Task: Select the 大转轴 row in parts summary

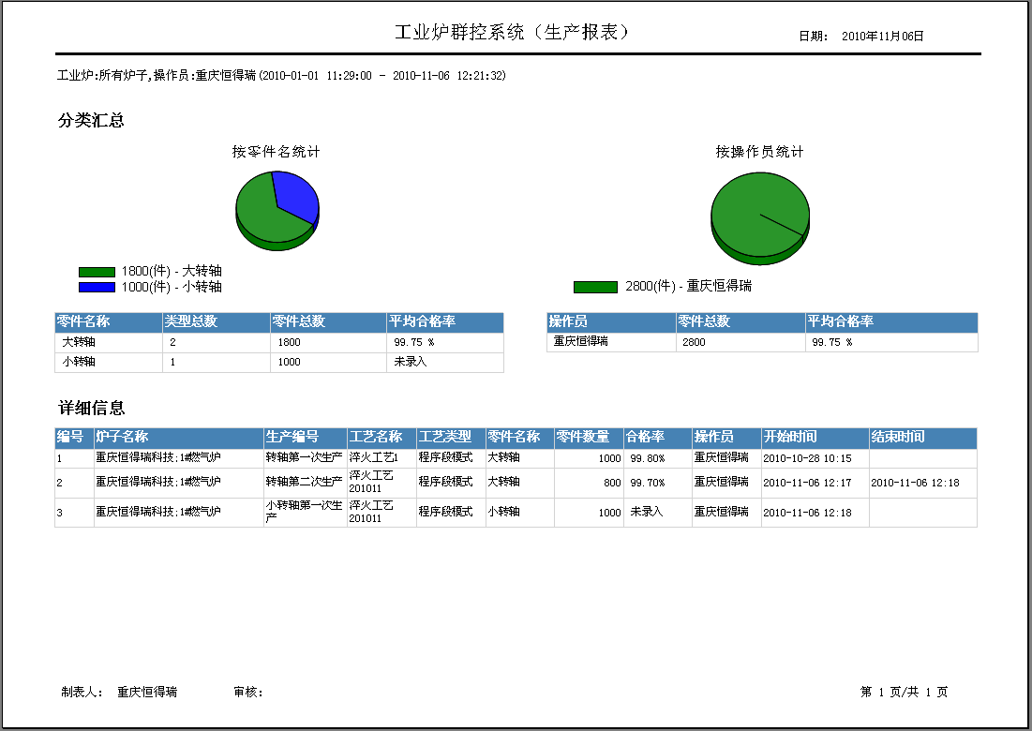Action: click(187, 342)
